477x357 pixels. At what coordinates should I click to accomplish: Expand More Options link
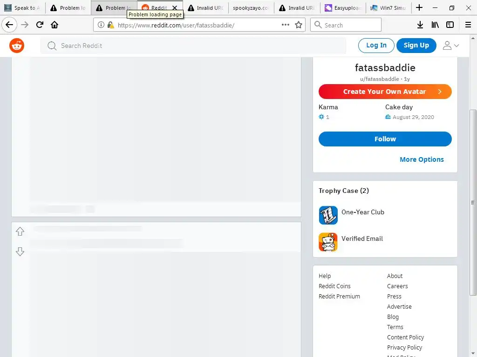point(422,159)
